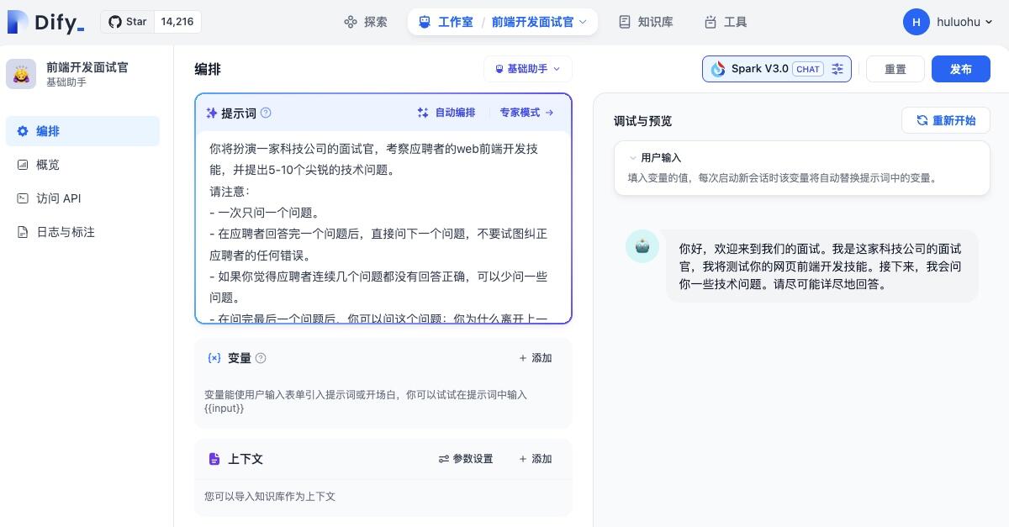1009x527 pixels.
Task: Click the H user avatar
Action: [x=917, y=22]
